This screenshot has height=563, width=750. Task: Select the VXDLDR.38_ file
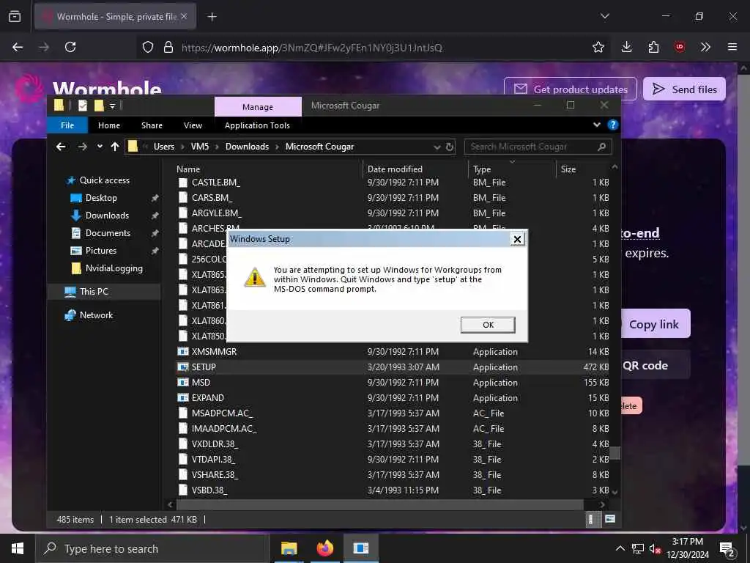(x=215, y=444)
